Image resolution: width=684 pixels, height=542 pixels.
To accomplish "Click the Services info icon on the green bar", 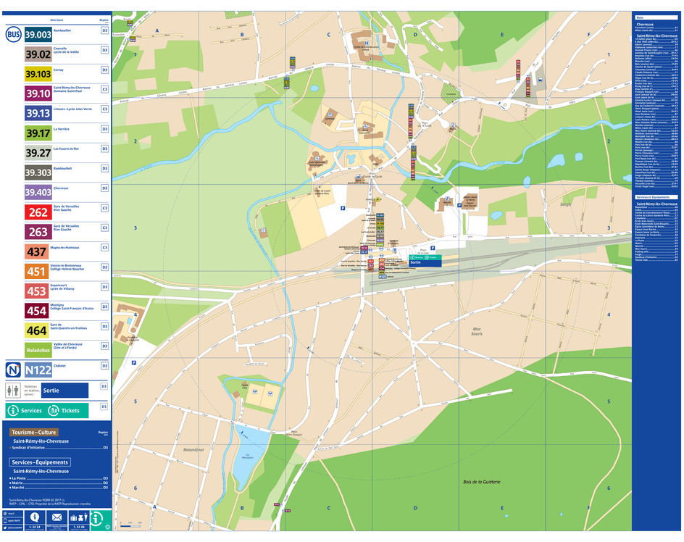I will [x=13, y=411].
